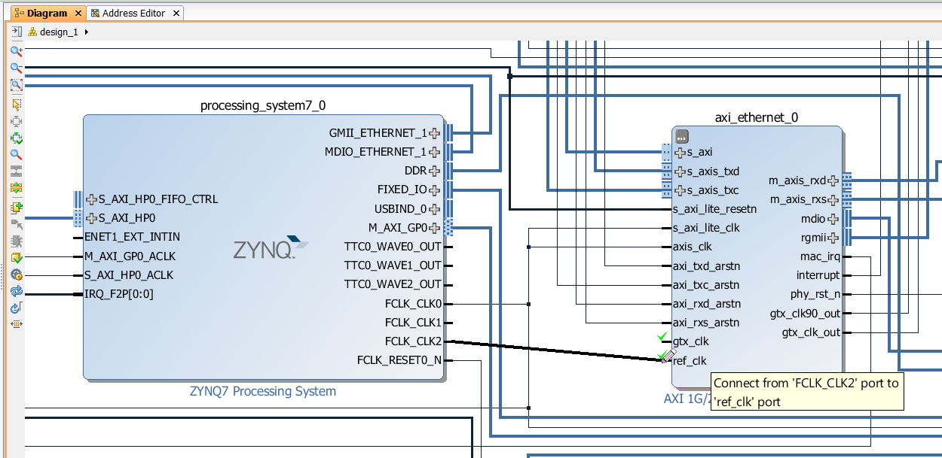This screenshot has width=942, height=458.
Task: Expand the S_AXI_HP0 interface
Action: [92, 218]
